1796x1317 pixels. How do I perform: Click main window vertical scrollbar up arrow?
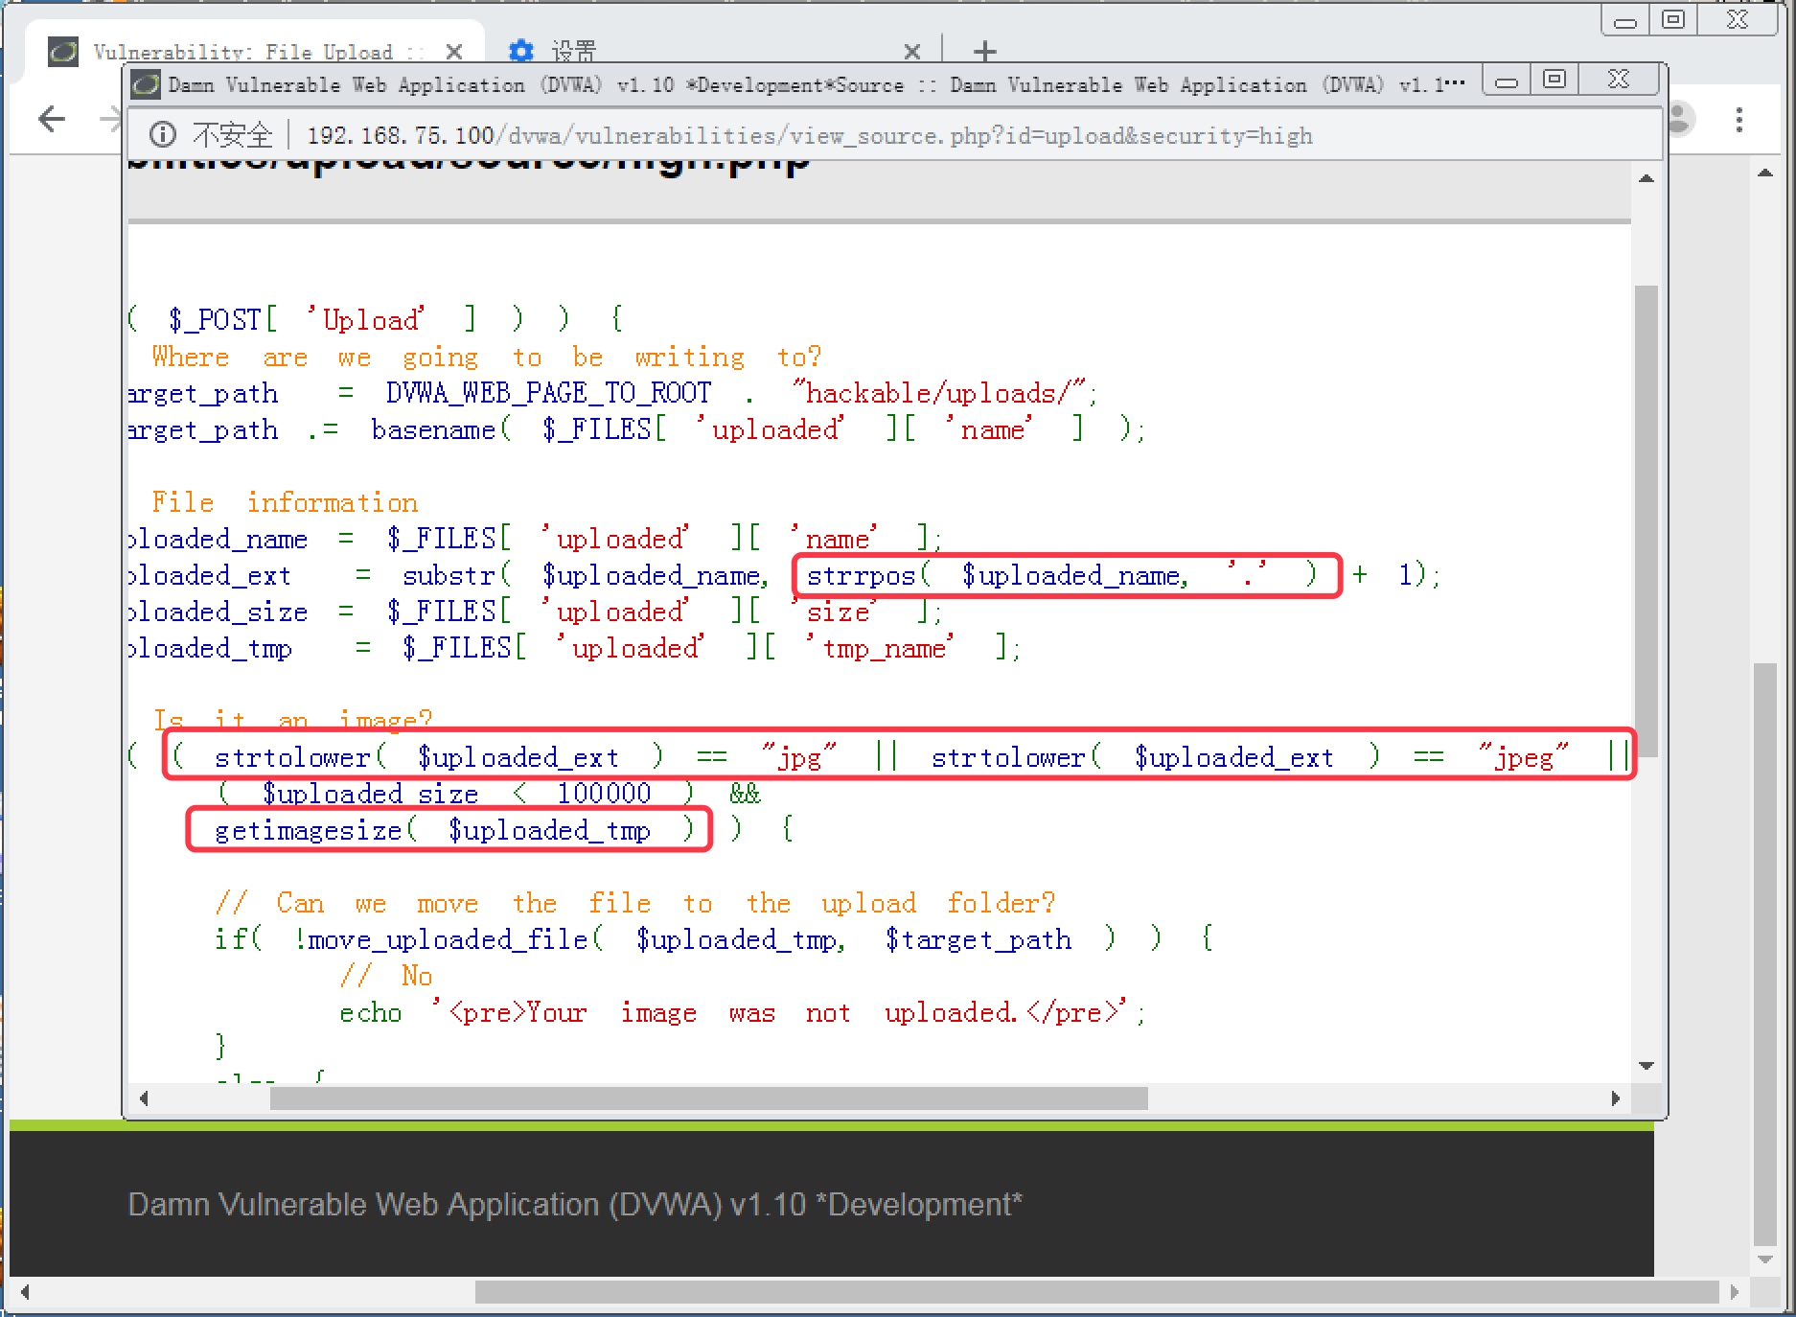[x=1765, y=173]
